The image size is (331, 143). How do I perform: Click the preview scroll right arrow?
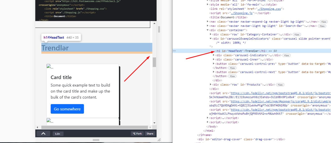[150, 127]
